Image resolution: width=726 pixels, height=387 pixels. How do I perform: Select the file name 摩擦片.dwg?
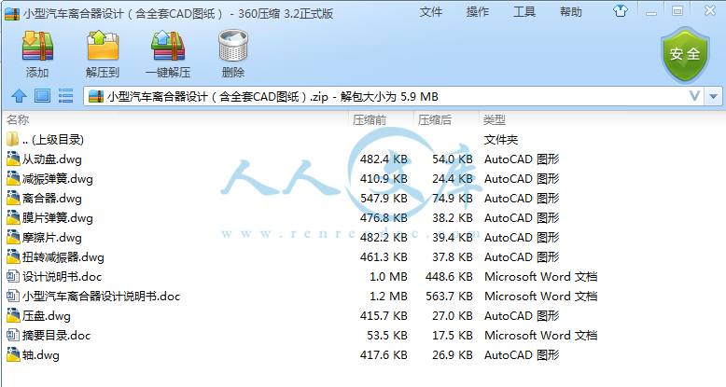tap(52, 238)
